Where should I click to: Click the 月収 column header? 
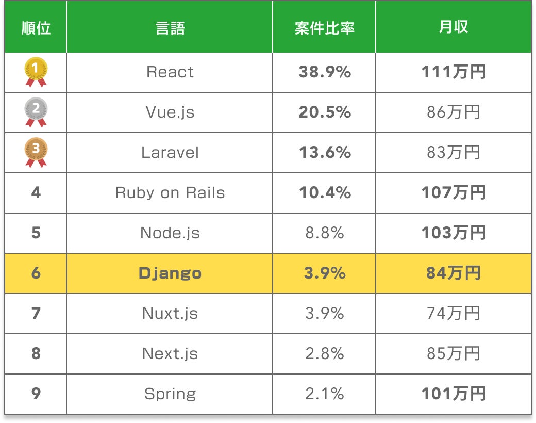click(453, 28)
